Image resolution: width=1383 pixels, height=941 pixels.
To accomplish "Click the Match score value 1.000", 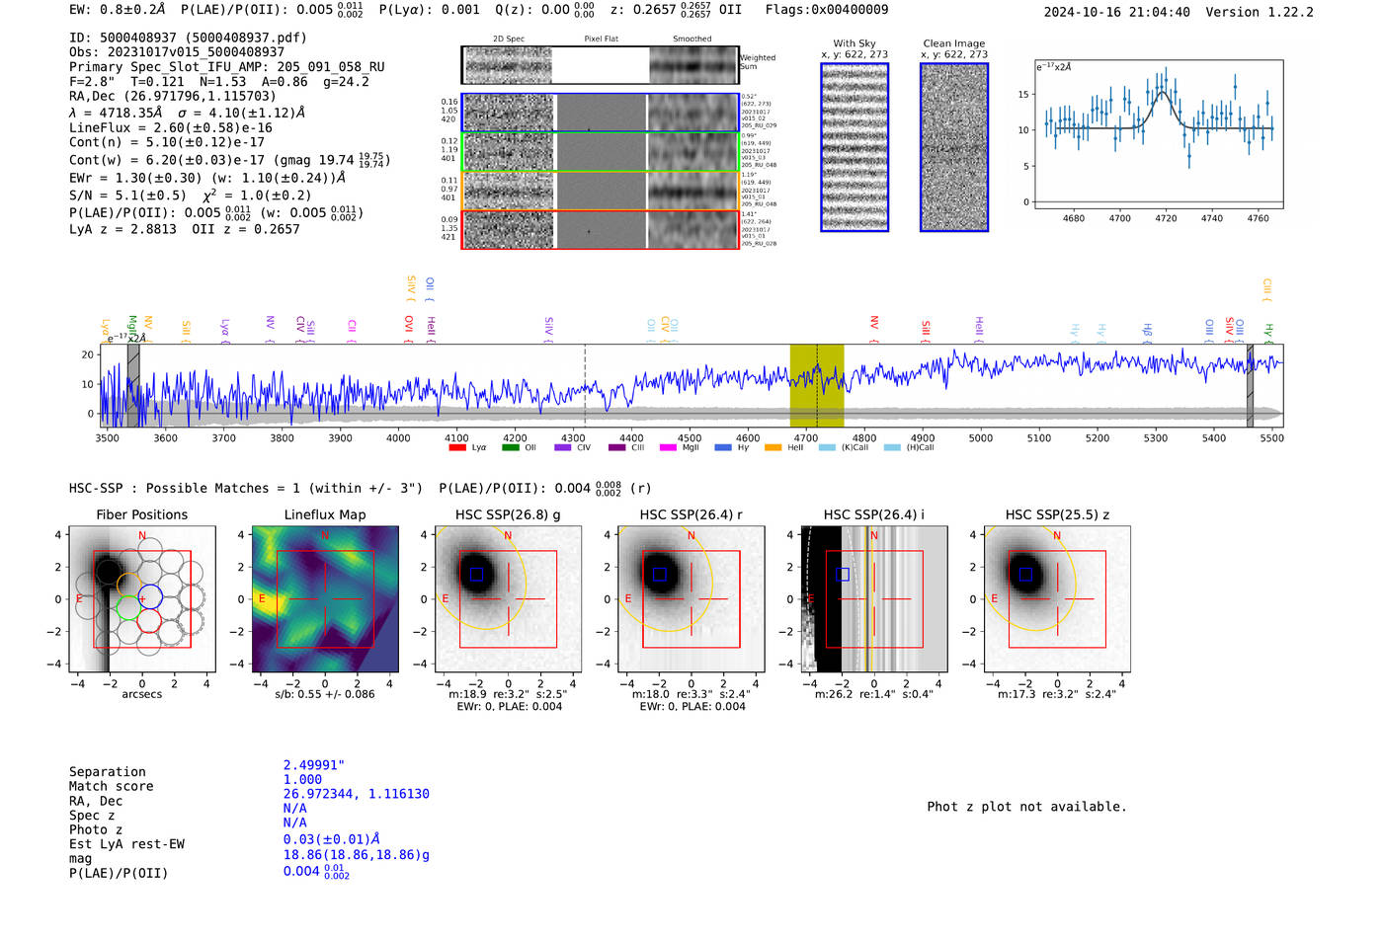I will [302, 780].
